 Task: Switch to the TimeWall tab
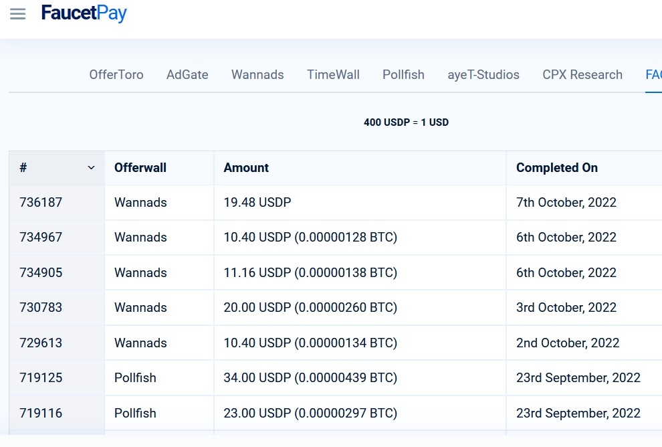tap(333, 75)
